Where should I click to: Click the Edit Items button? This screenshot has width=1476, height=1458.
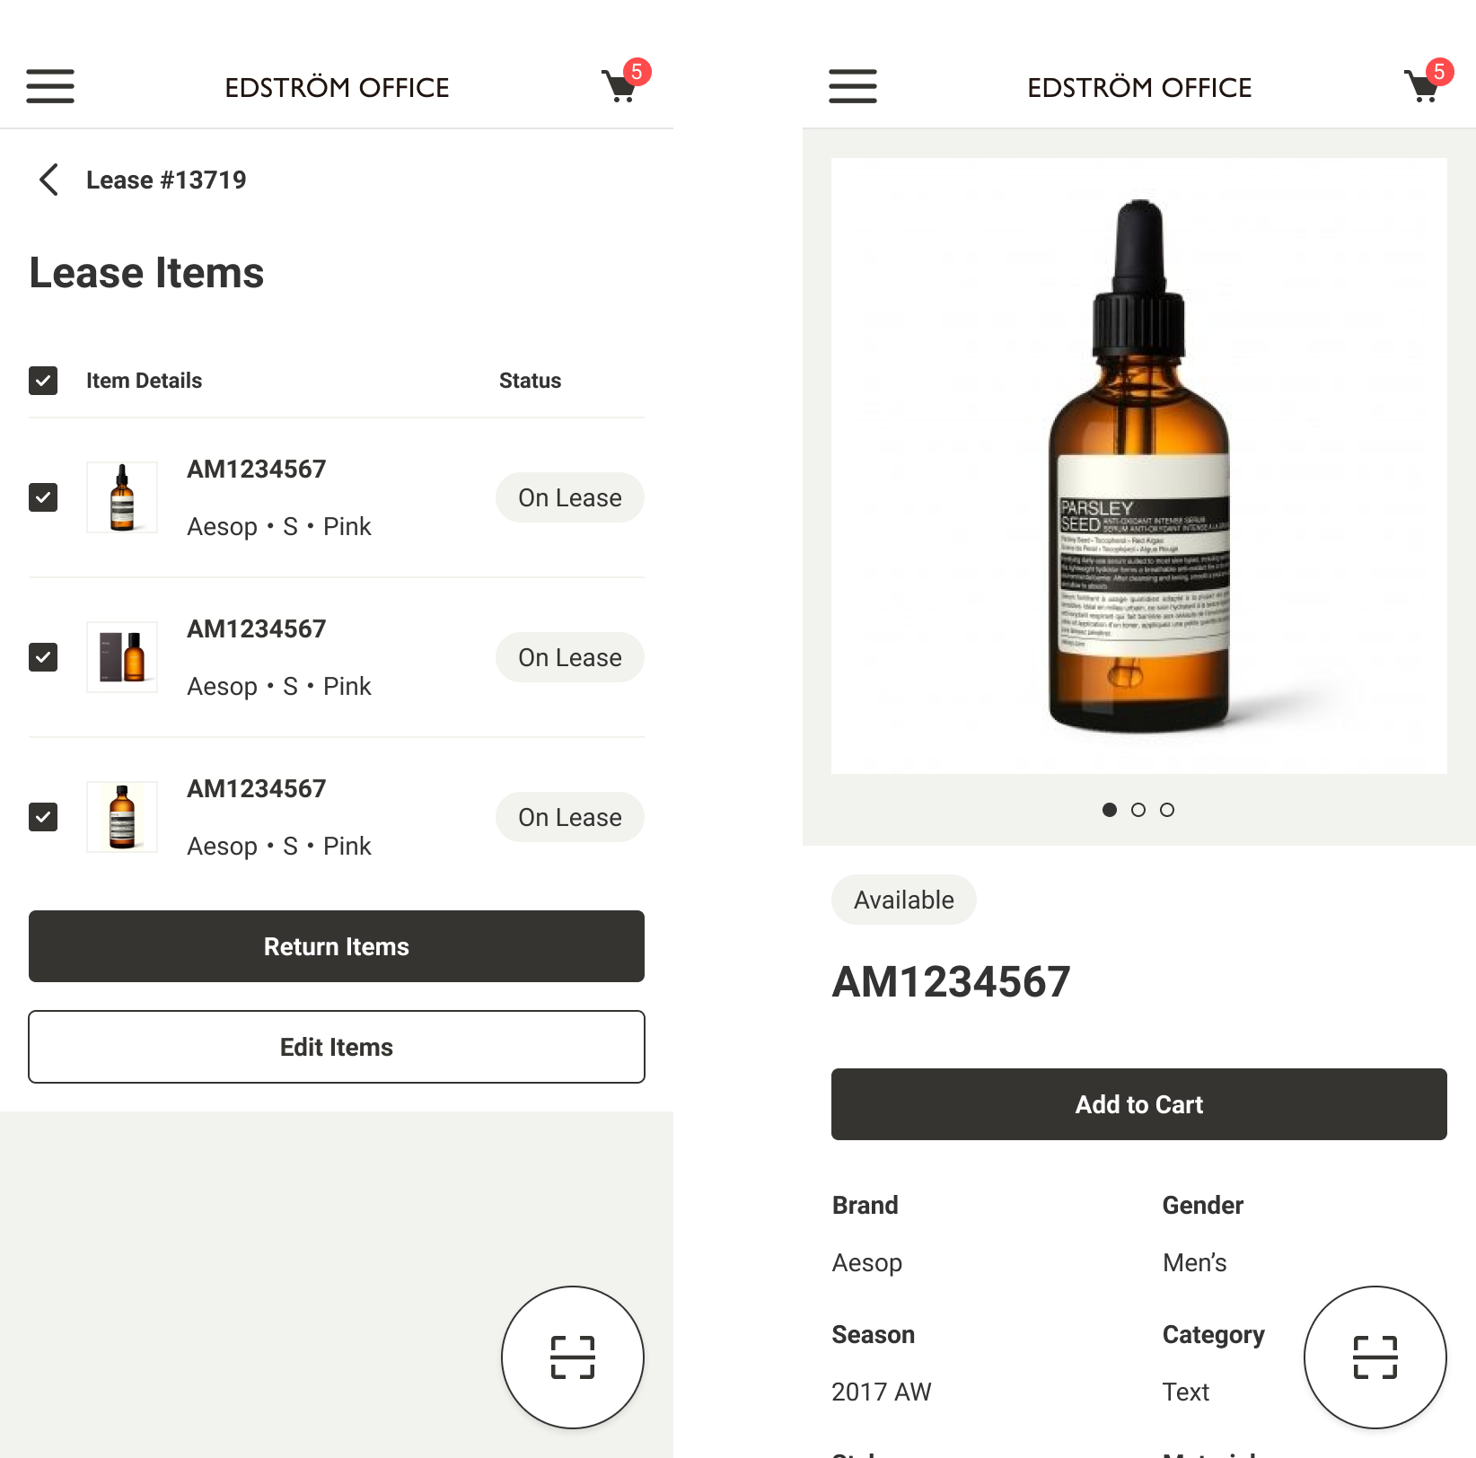pos(337,1047)
